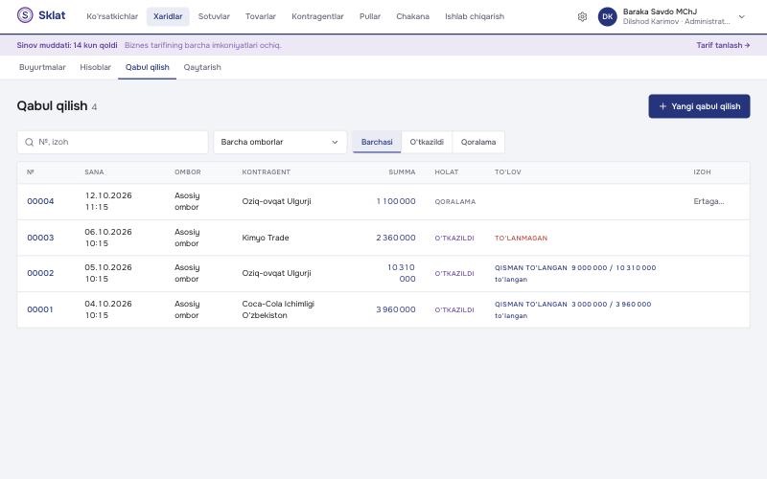This screenshot has width=767, height=479.
Task: Open receipt number 00004
Action: (x=40, y=201)
